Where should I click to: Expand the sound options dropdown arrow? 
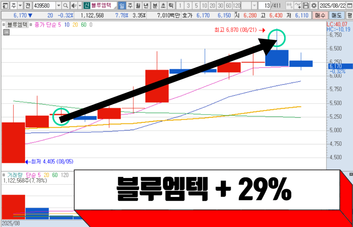pos(80,5)
